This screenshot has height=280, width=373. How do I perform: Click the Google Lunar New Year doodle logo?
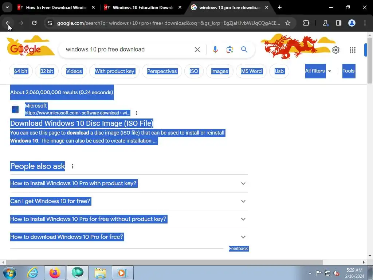31,46
